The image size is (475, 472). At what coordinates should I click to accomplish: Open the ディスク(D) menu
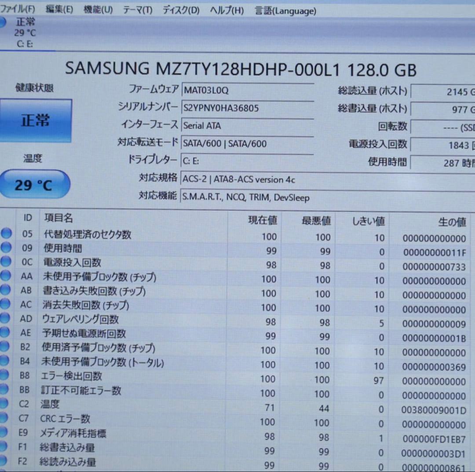click(x=179, y=10)
